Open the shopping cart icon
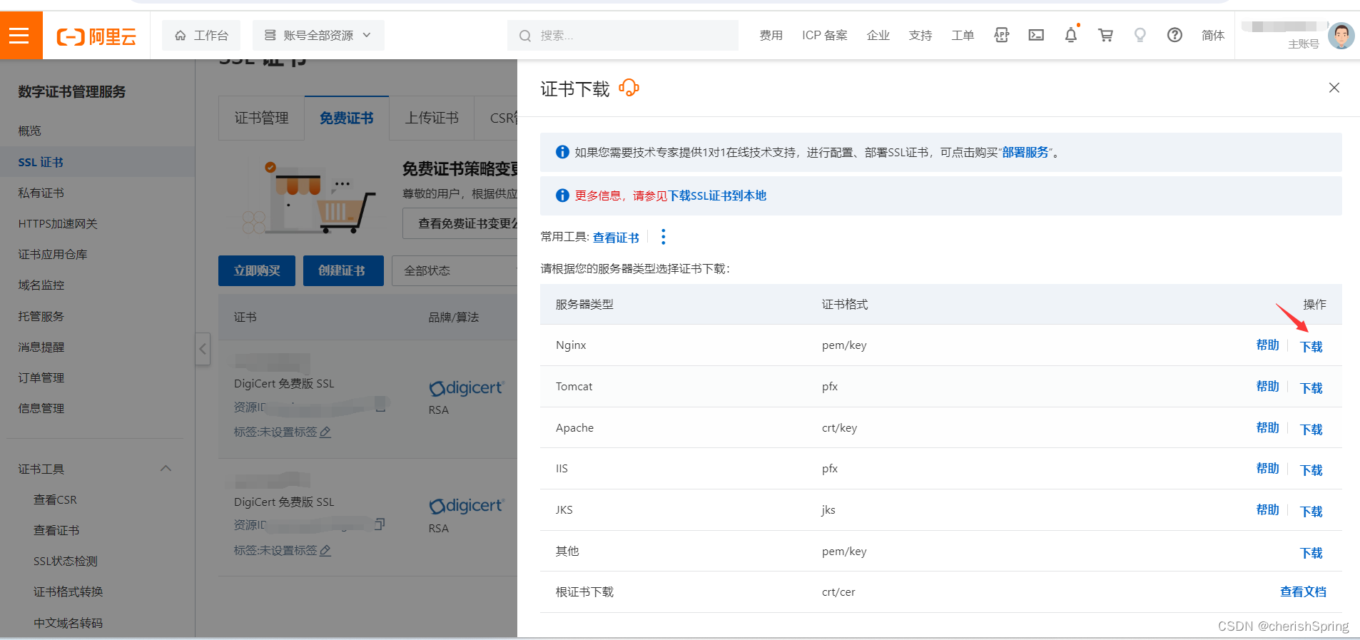The height and width of the screenshot is (640, 1360). click(x=1105, y=35)
